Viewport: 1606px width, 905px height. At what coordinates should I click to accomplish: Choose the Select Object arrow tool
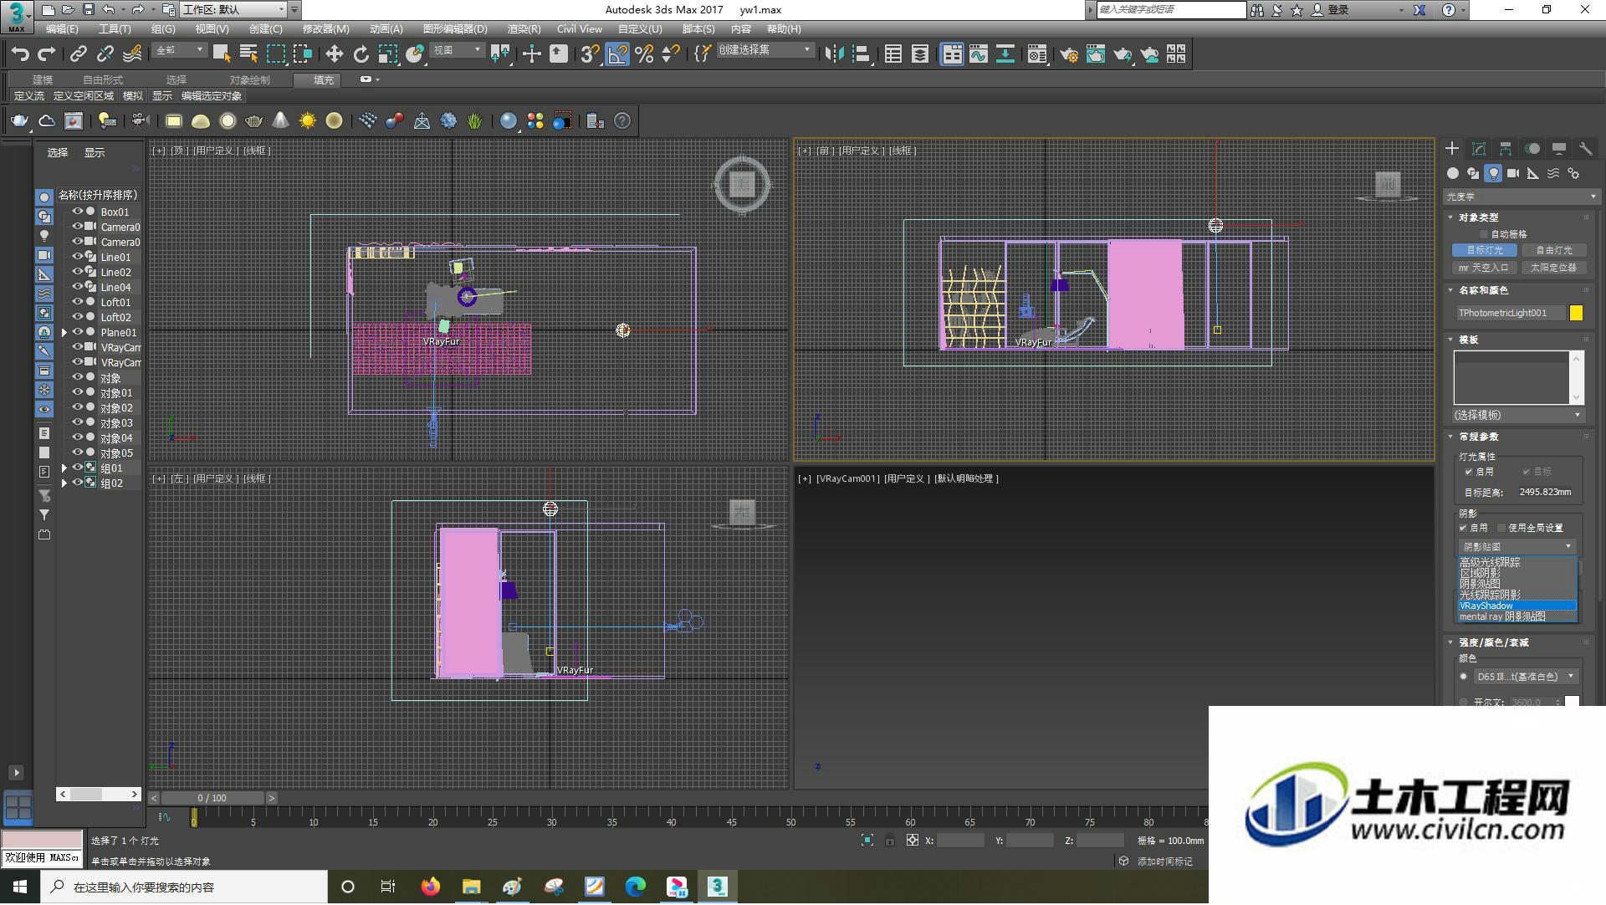(222, 54)
